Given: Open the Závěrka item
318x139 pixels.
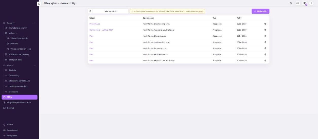Looking at the screenshot, I should 12,70.
